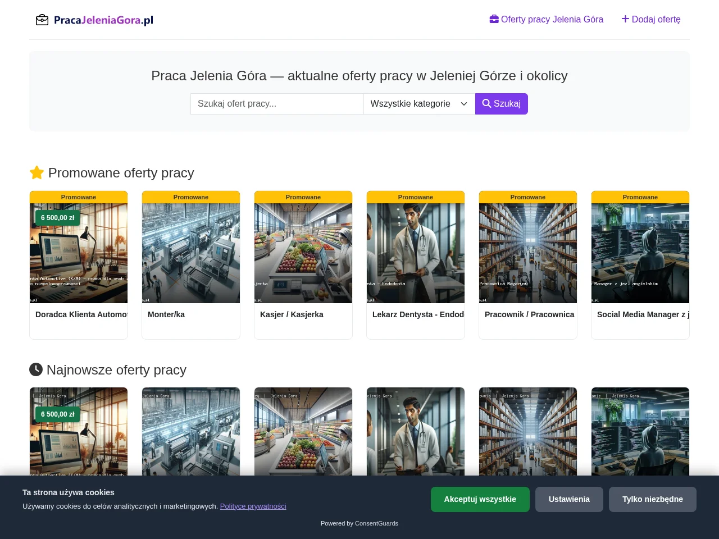The width and height of the screenshot is (719, 539).
Task: Click the Doradca Klienta Automotive title
Action: click(81, 314)
